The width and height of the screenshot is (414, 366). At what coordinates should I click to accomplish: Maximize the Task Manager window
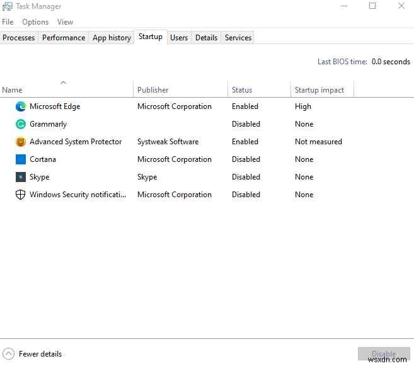pyautogui.click(x=372, y=6)
